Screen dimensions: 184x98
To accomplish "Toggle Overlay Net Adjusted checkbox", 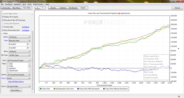I will pyautogui.click(x=3, y=24).
